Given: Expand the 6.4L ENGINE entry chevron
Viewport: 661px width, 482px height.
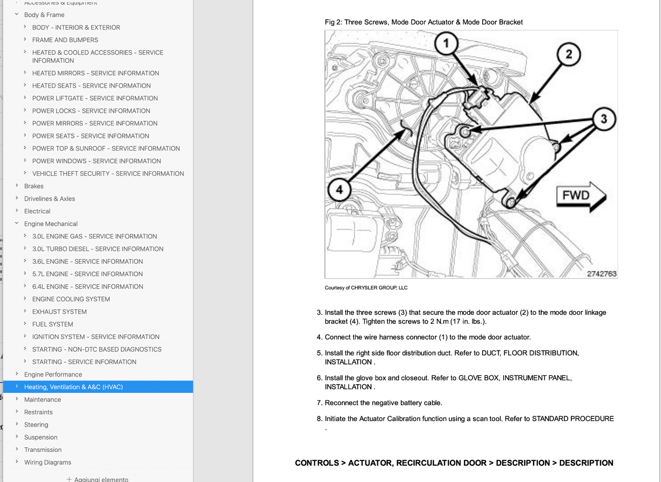Looking at the screenshot, I should click(25, 286).
